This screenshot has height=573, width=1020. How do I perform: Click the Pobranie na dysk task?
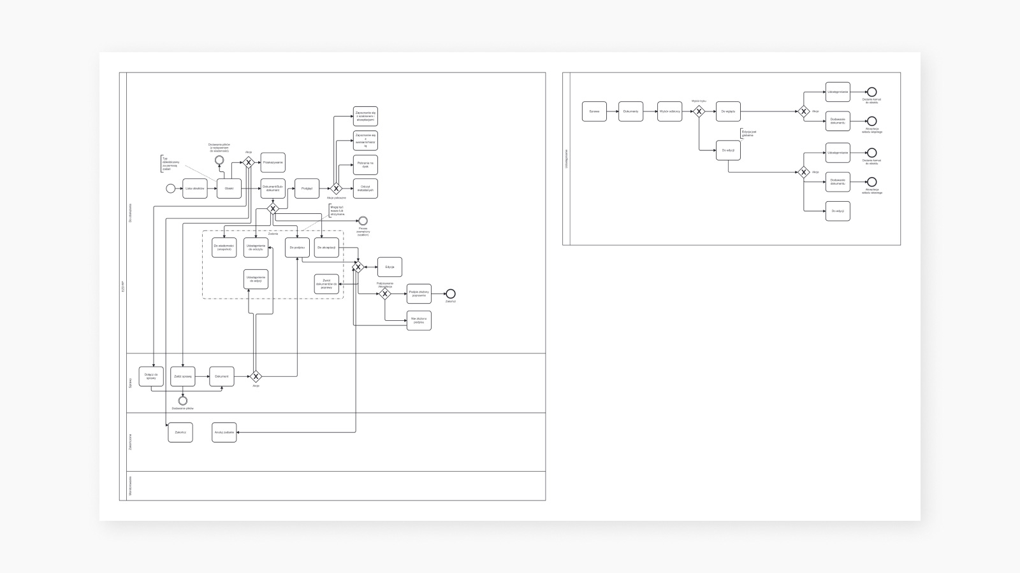365,164
